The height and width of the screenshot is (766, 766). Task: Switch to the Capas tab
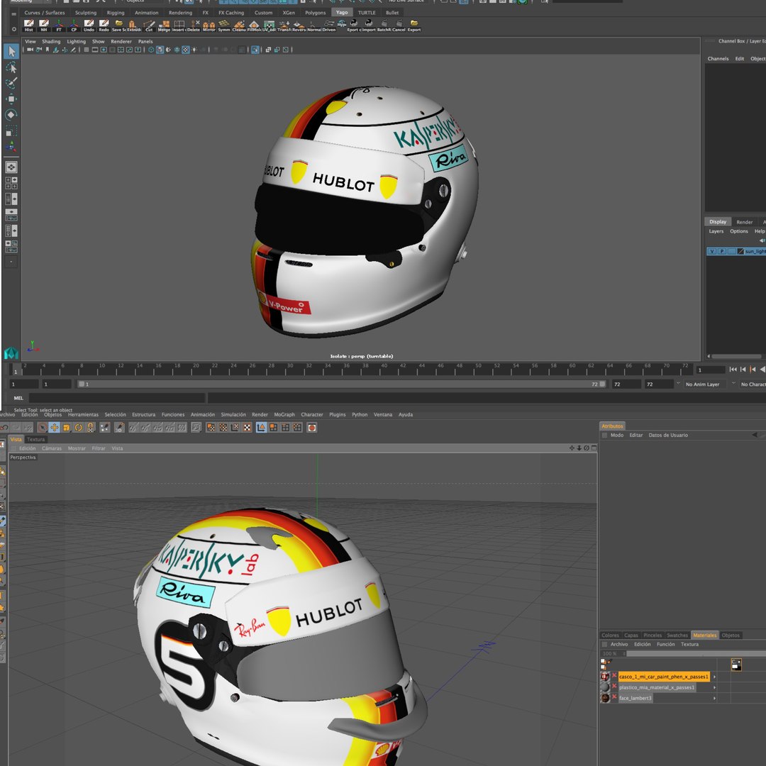(x=631, y=635)
